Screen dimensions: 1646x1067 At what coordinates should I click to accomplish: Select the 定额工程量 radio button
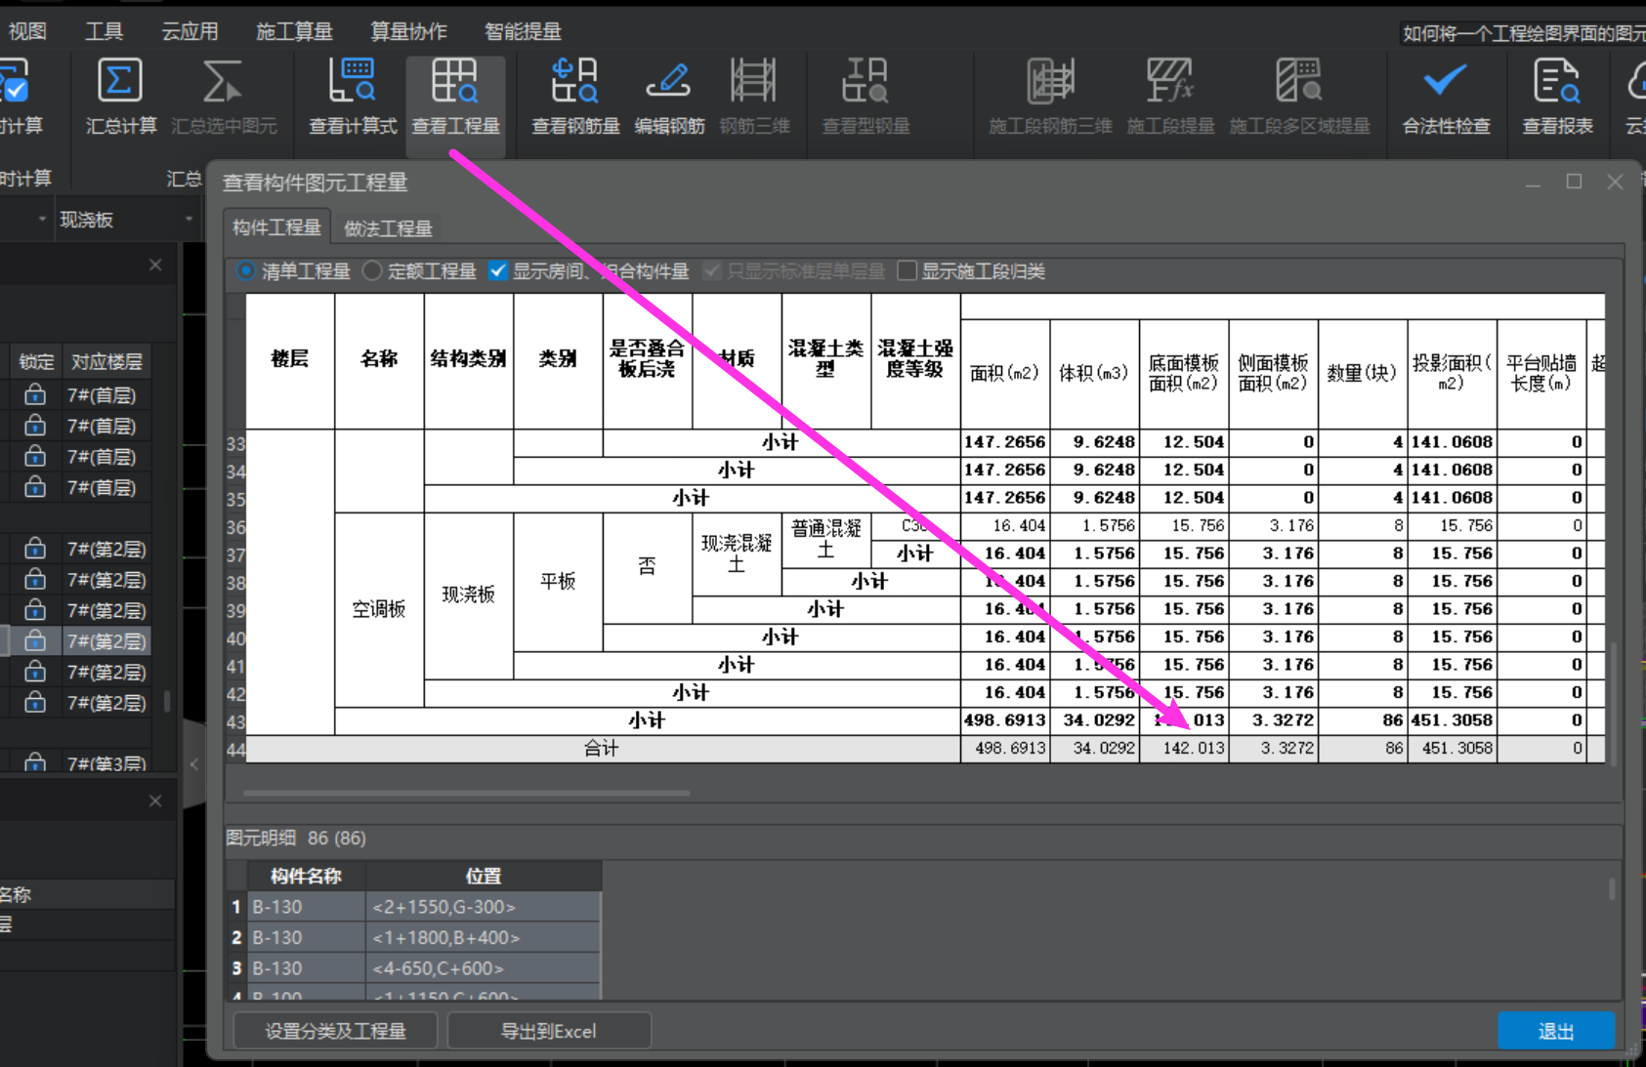click(x=372, y=271)
